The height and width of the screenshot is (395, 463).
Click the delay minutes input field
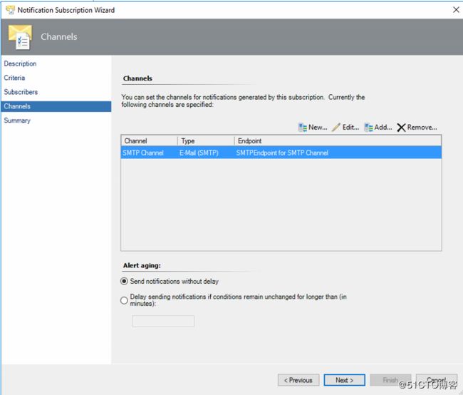click(x=163, y=321)
